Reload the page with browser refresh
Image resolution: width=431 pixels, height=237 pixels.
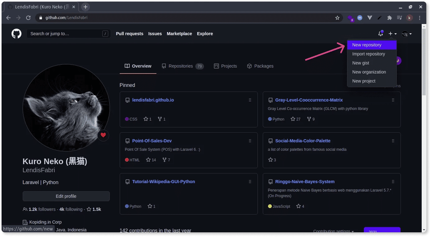28,18
